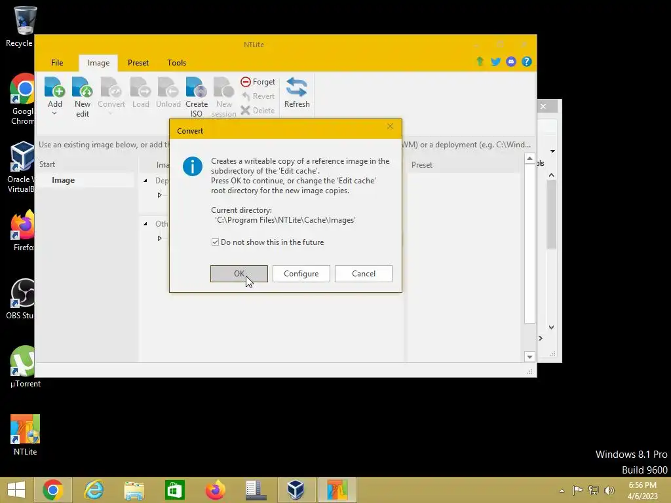
Task: Click the Preset column header
Action: (x=422, y=164)
